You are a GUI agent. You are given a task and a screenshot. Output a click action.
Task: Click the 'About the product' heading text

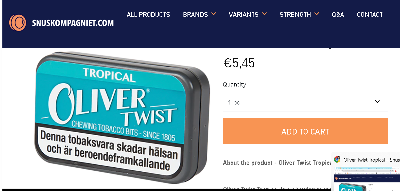(248, 163)
